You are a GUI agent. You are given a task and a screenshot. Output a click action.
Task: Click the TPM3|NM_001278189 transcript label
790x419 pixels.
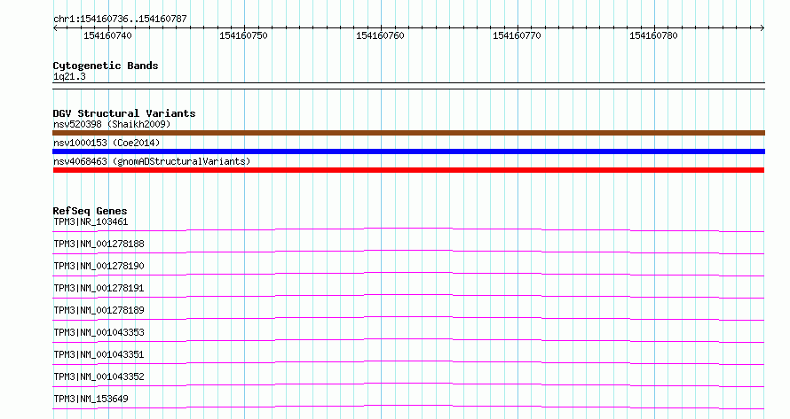[99, 310]
